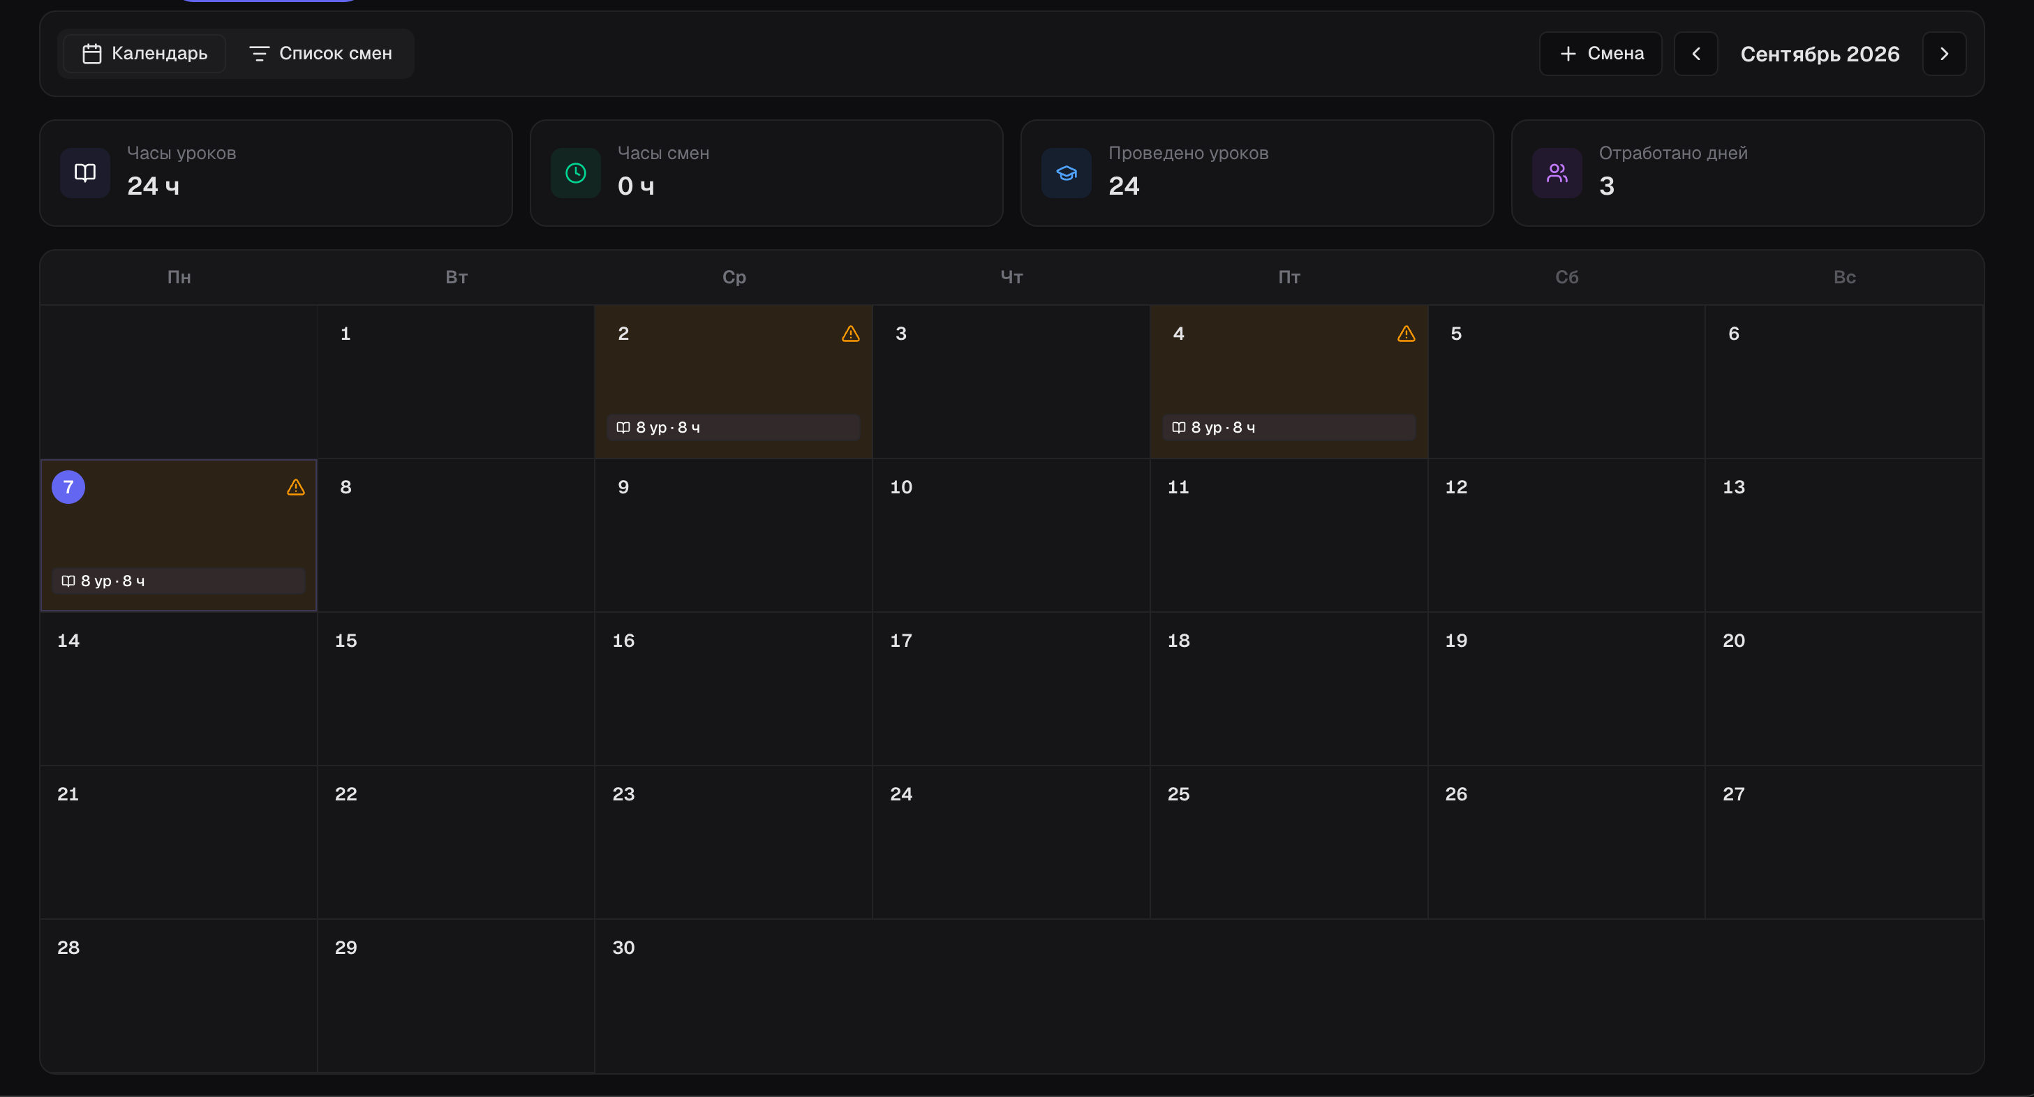Go to previous month arrow

coord(1695,54)
